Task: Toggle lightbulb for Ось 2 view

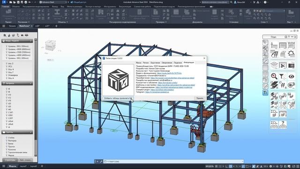Action: [7, 63]
